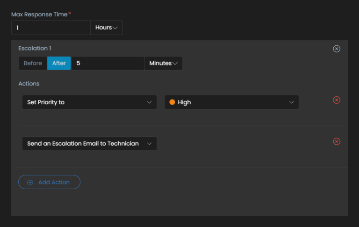
Task: Open the High priority value selector
Action: click(231, 102)
